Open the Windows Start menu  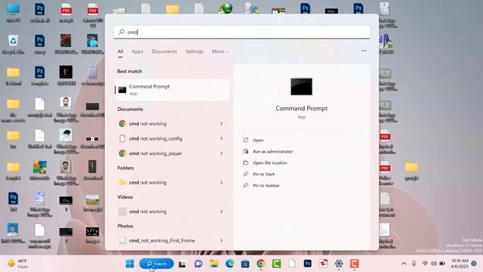(x=130, y=264)
